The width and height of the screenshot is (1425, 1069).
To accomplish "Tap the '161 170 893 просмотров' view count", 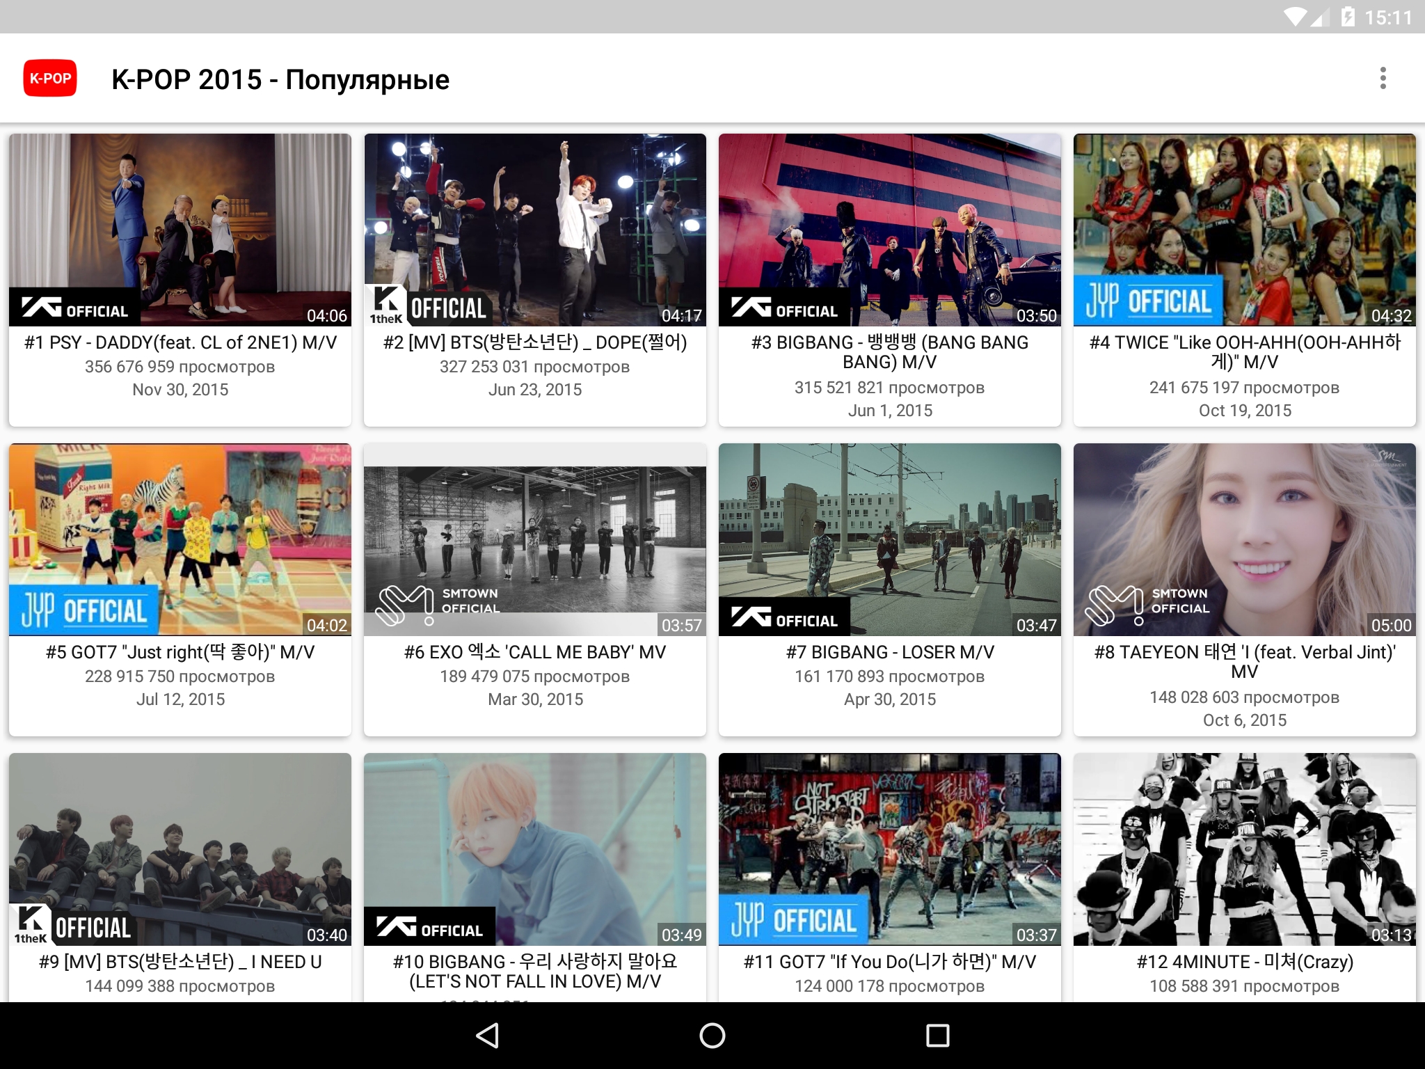I will coord(890,676).
